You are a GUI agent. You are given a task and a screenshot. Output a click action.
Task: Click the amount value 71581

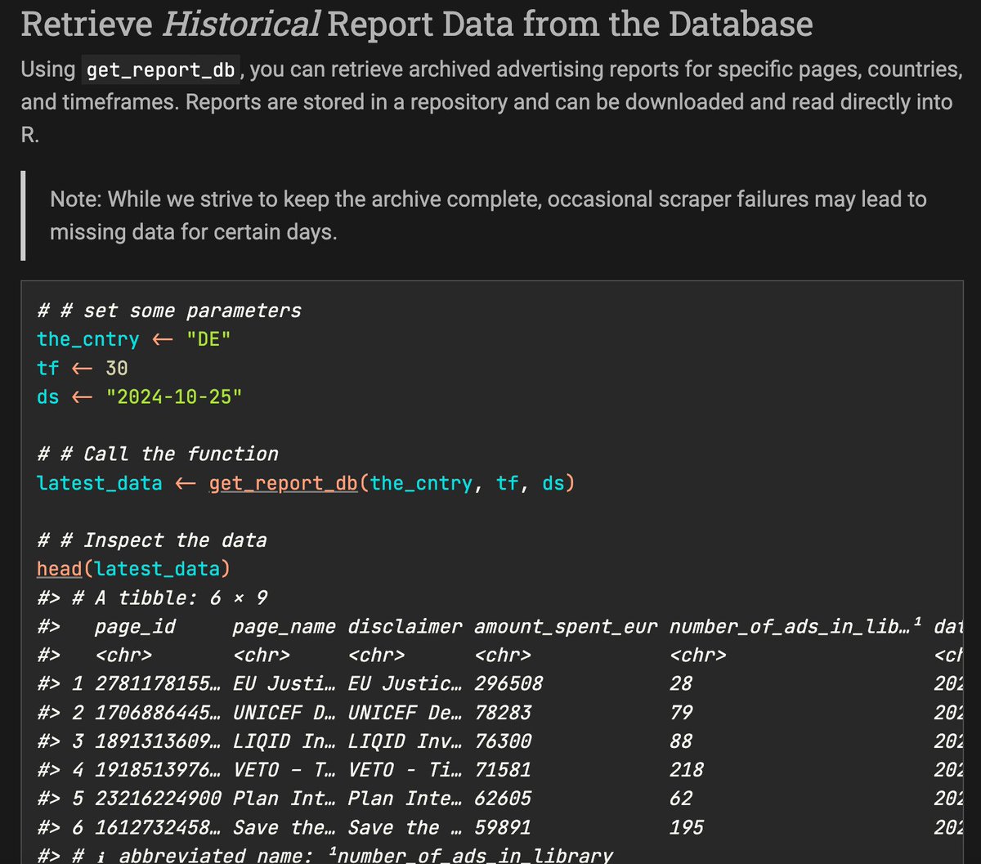(503, 769)
